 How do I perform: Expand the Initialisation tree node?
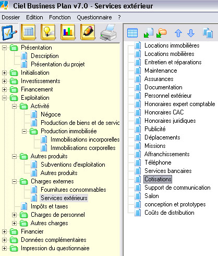point(4,73)
